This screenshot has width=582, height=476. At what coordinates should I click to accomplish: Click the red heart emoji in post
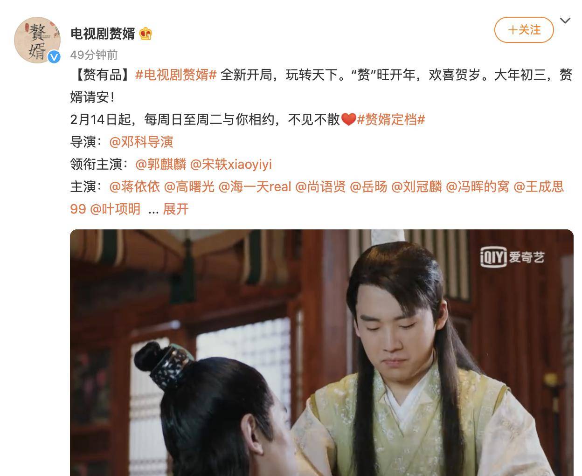point(348,120)
